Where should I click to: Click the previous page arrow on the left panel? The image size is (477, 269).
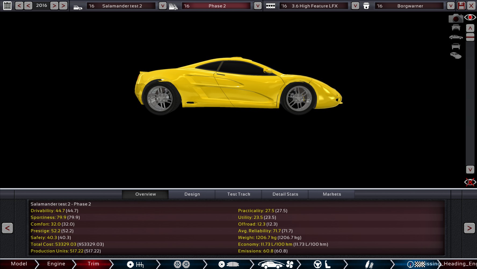coord(7,228)
